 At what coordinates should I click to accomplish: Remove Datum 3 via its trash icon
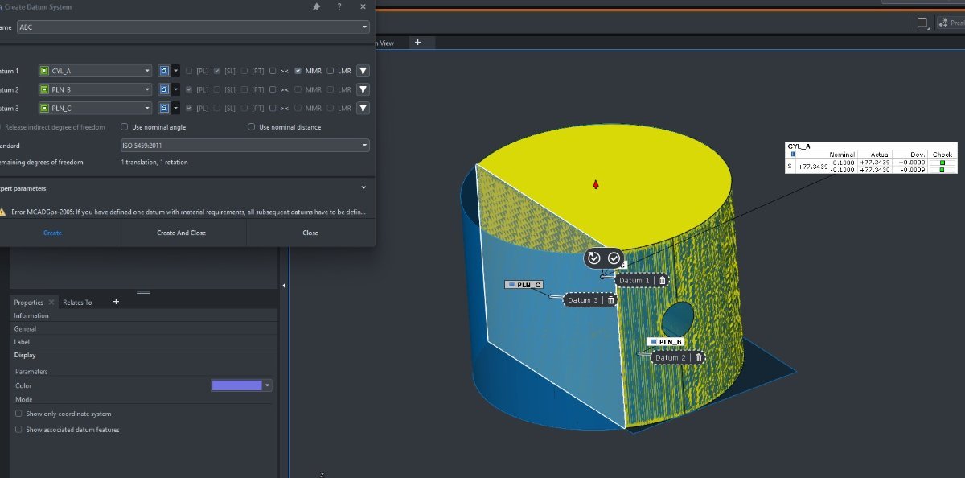pos(610,300)
